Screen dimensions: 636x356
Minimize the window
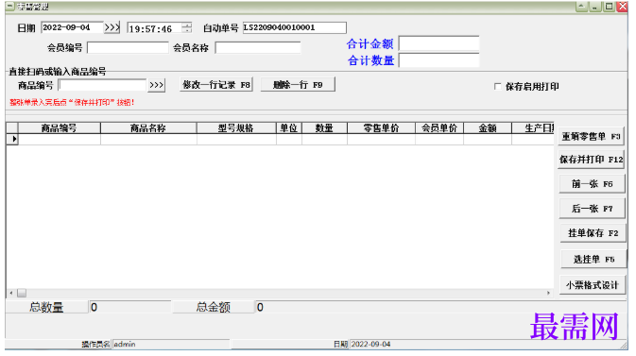click(x=595, y=7)
